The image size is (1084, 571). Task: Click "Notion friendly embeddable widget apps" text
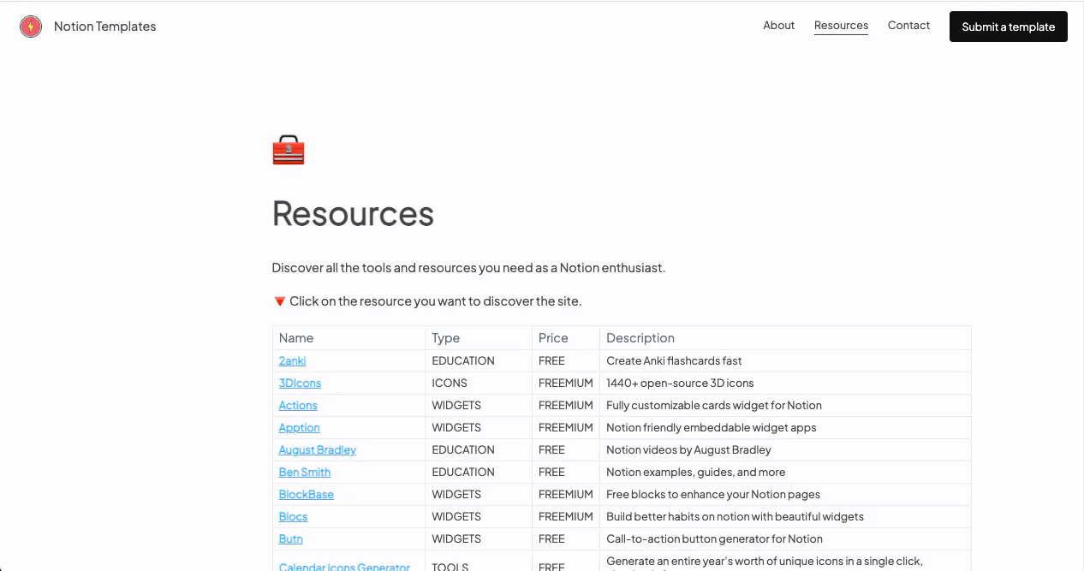pos(712,427)
